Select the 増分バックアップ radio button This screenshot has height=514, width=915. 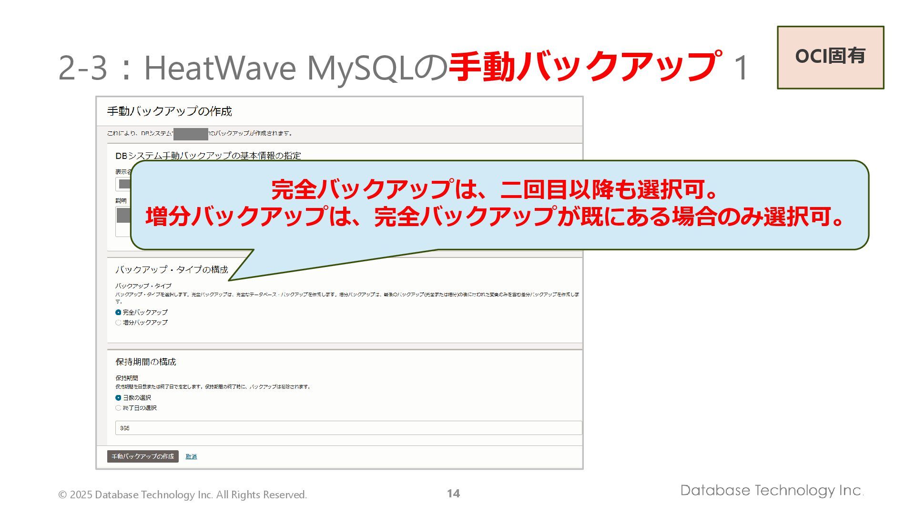118,323
